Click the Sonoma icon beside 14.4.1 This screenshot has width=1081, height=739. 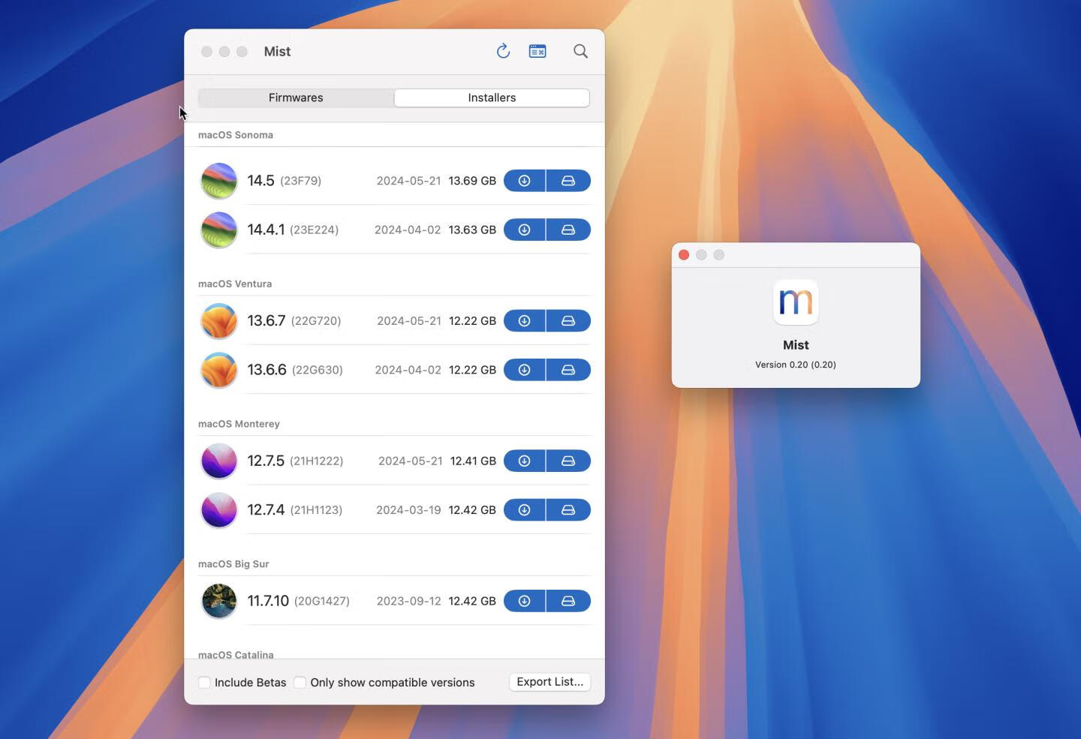219,230
